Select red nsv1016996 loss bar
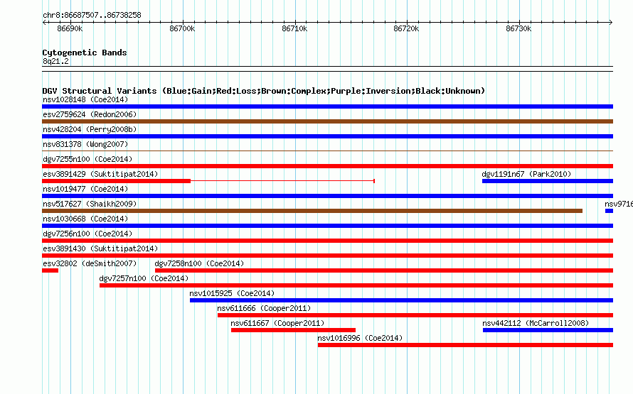The width and height of the screenshot is (633, 394). [x=465, y=345]
